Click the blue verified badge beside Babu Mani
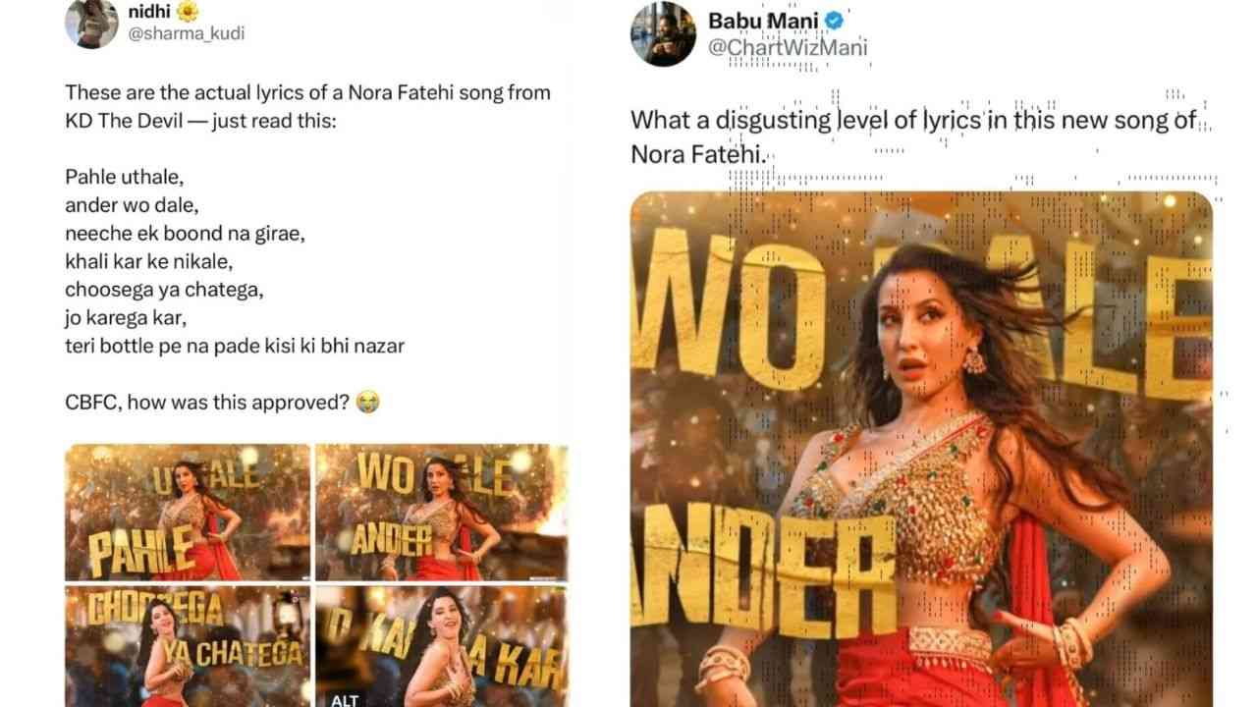 click(835, 21)
